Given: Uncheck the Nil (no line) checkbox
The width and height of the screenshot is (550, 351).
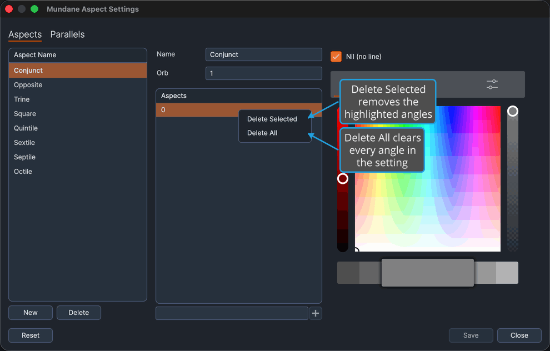Looking at the screenshot, I should [x=336, y=57].
